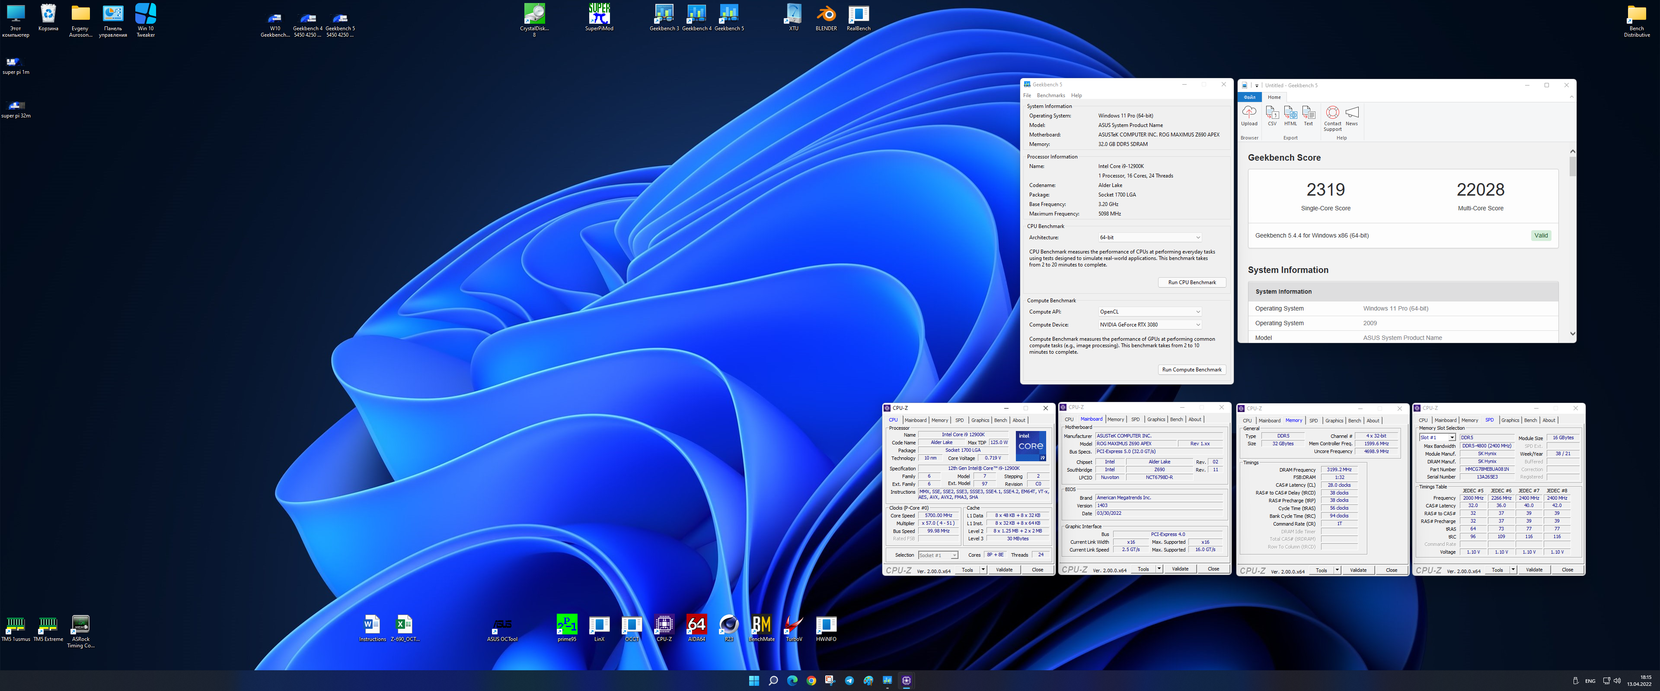Open the Windows Start button on taskbar
Viewport: 1660px width, 691px height.
753,681
